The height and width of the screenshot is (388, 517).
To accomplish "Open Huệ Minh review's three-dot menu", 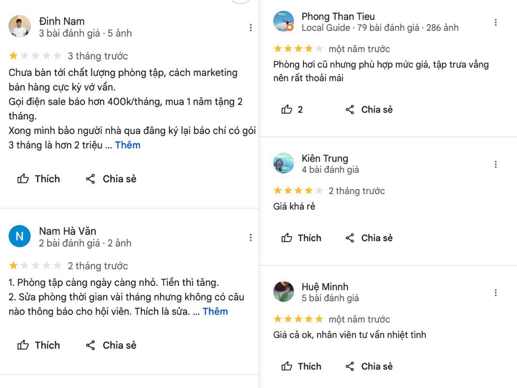I will pos(495,293).
